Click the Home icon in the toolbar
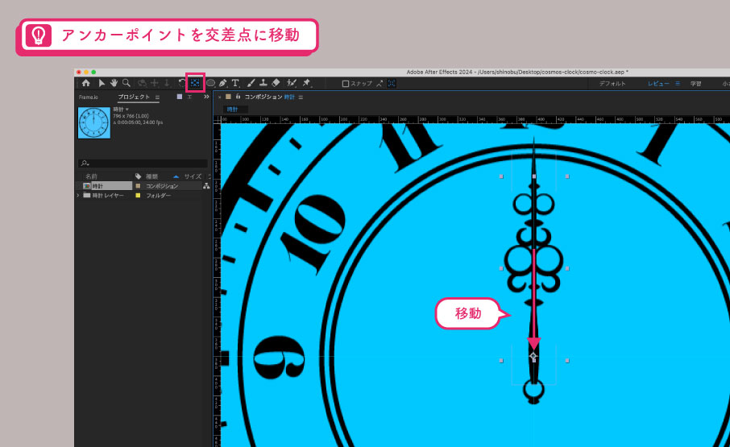730x447 pixels. [x=86, y=83]
